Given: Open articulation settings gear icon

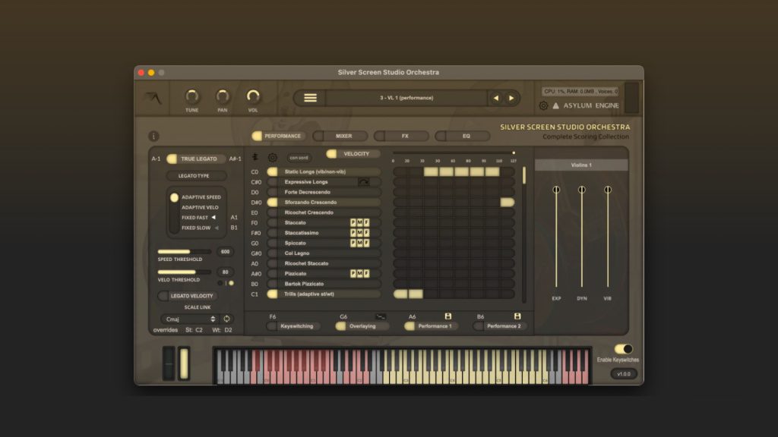Looking at the screenshot, I should click(x=273, y=158).
